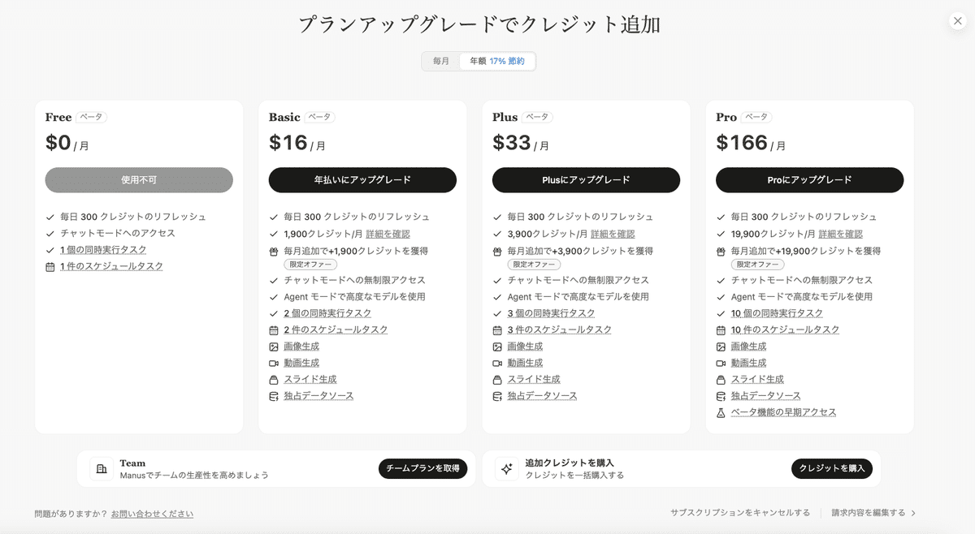Close the upgrade plan dialog
This screenshot has width=975, height=534.
(x=957, y=21)
